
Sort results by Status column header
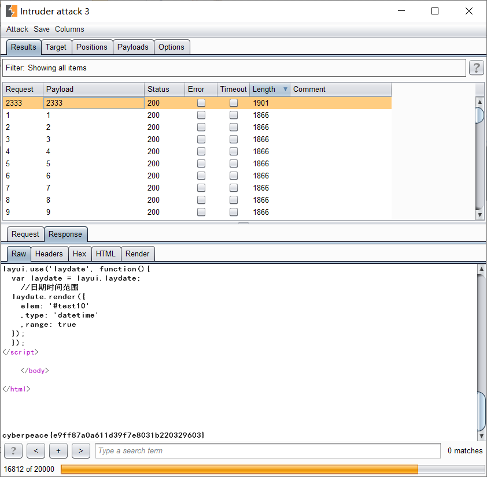[x=164, y=90]
